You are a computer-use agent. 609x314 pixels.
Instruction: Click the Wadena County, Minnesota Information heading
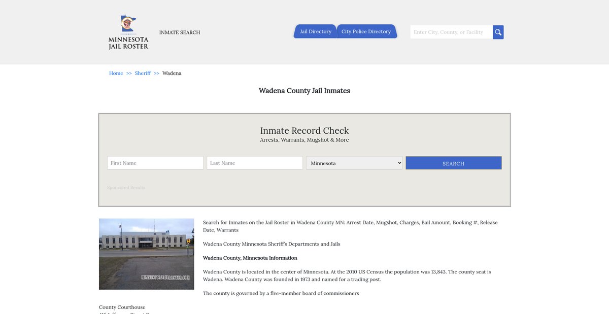click(250, 258)
